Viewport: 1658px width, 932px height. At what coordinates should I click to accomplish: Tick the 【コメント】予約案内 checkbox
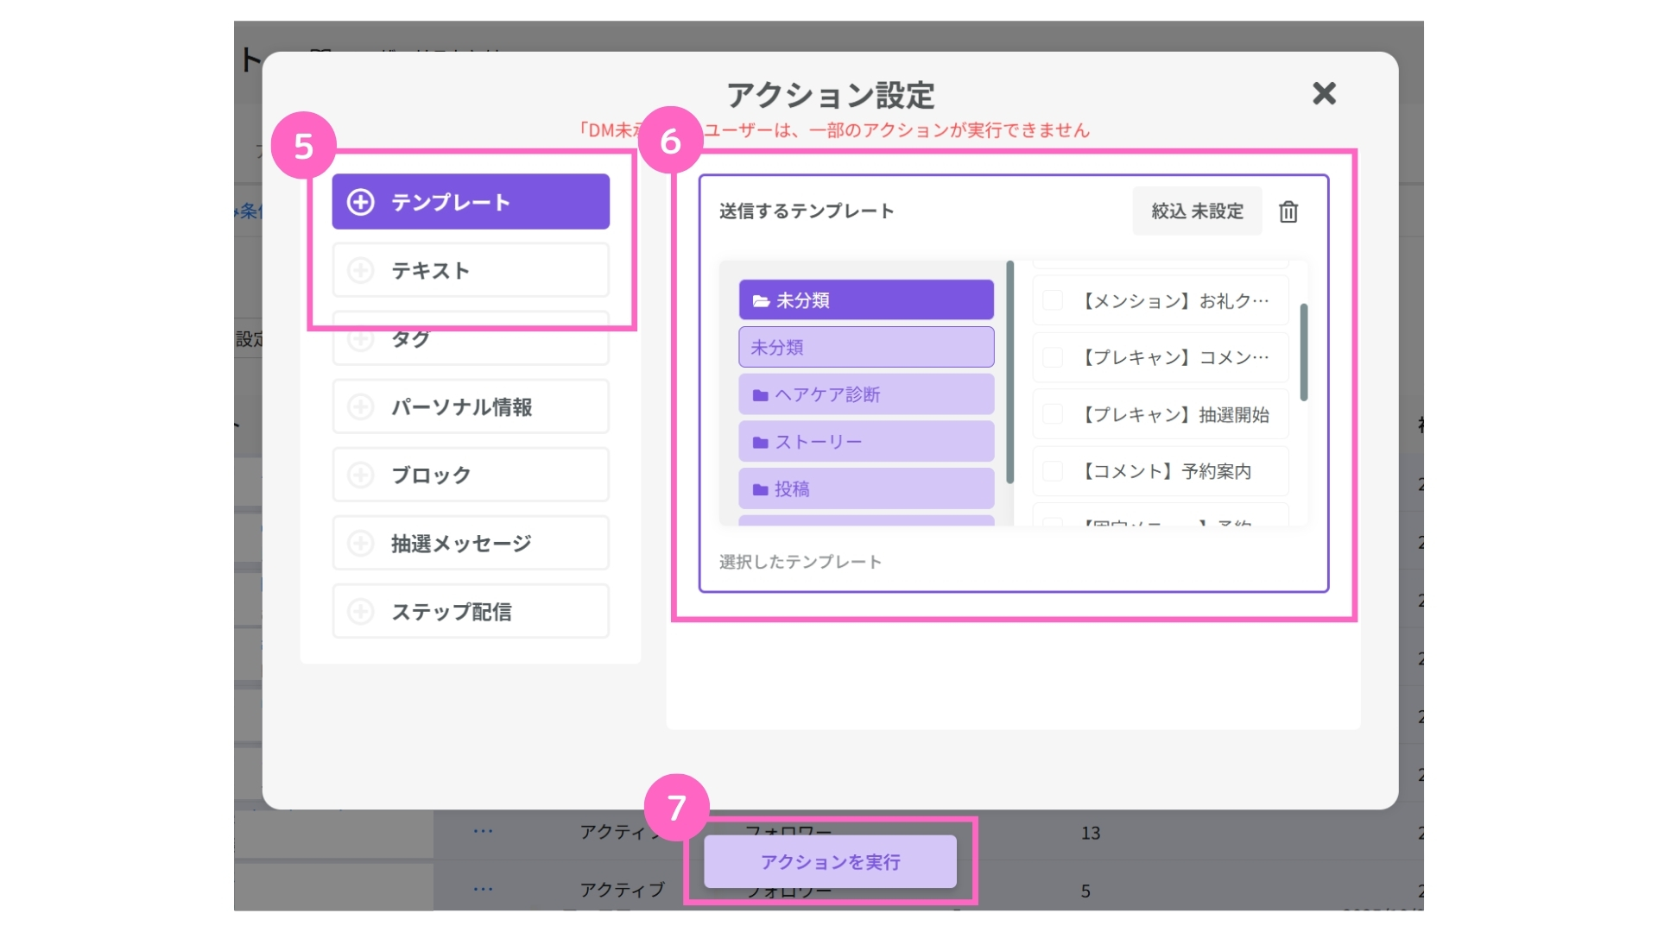point(1053,471)
